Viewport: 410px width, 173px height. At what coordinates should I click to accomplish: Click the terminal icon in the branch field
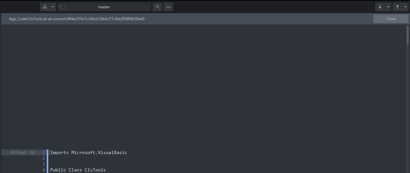click(x=63, y=7)
